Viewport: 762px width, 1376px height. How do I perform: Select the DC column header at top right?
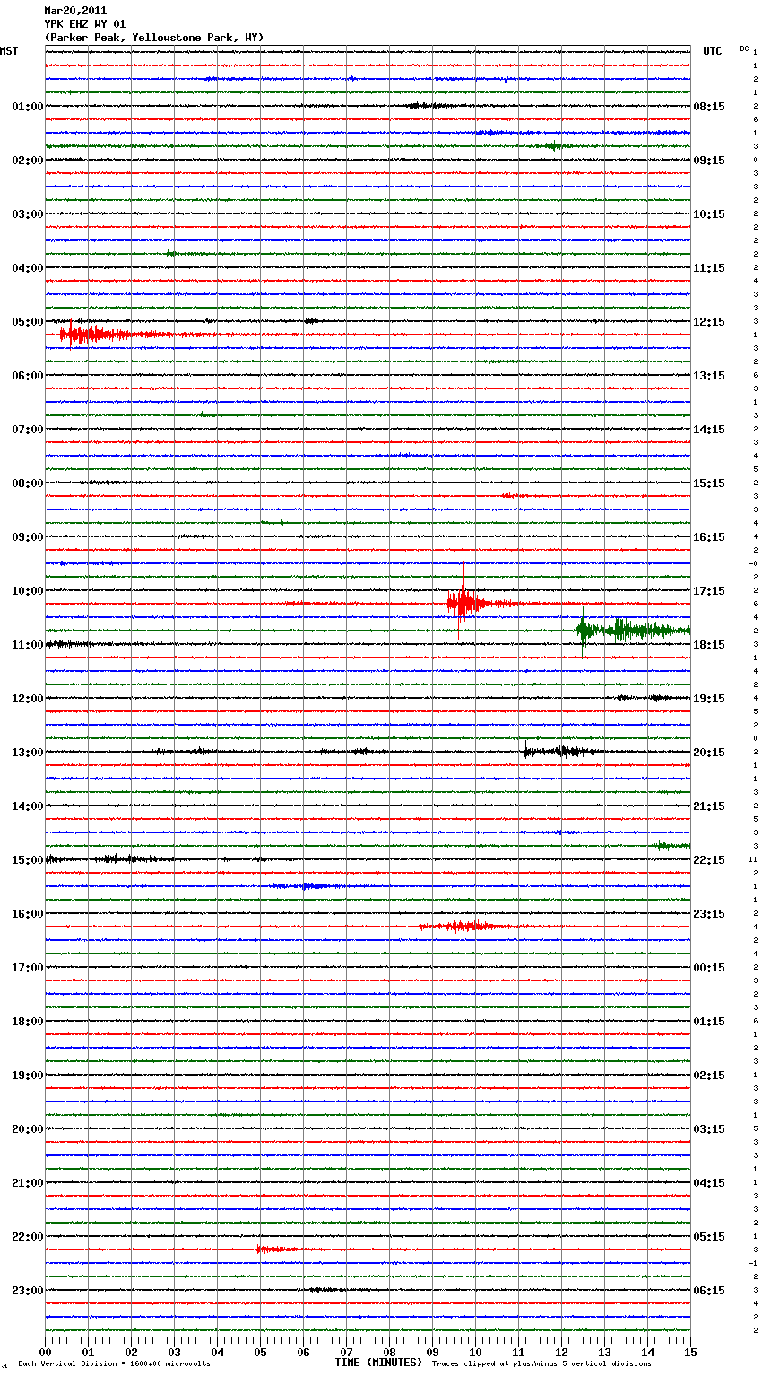(744, 48)
